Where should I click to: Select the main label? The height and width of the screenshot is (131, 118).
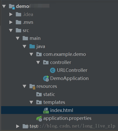(35, 38)
